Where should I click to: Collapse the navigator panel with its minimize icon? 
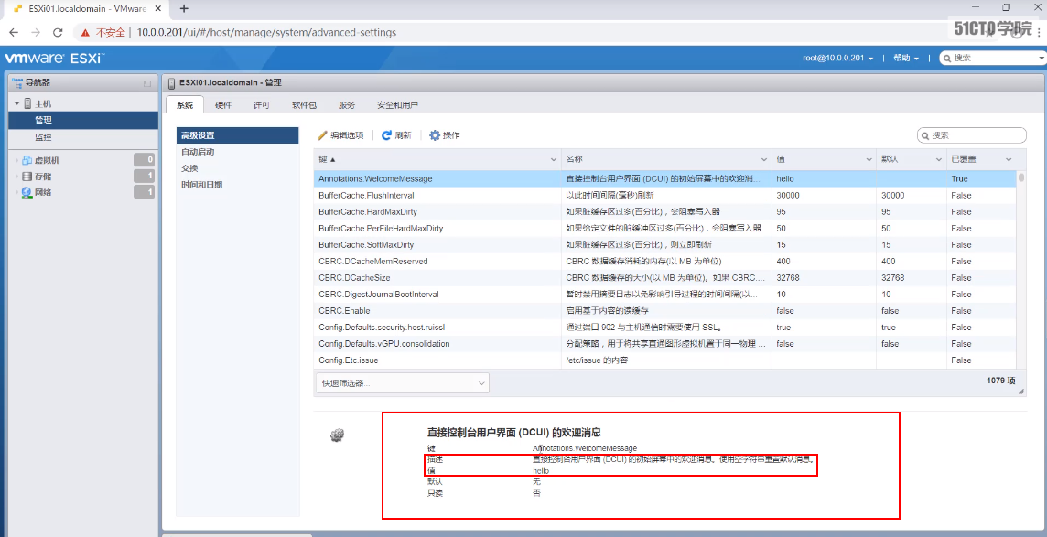(x=147, y=83)
